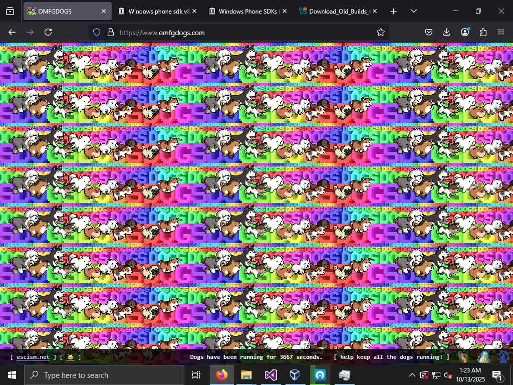
Task: Open Visual Studio from the taskbar
Action: click(271, 375)
